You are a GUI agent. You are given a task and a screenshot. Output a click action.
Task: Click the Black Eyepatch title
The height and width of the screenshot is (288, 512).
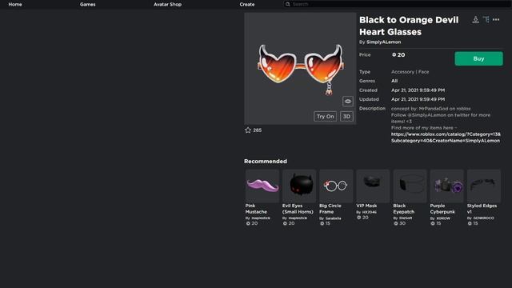403,209
